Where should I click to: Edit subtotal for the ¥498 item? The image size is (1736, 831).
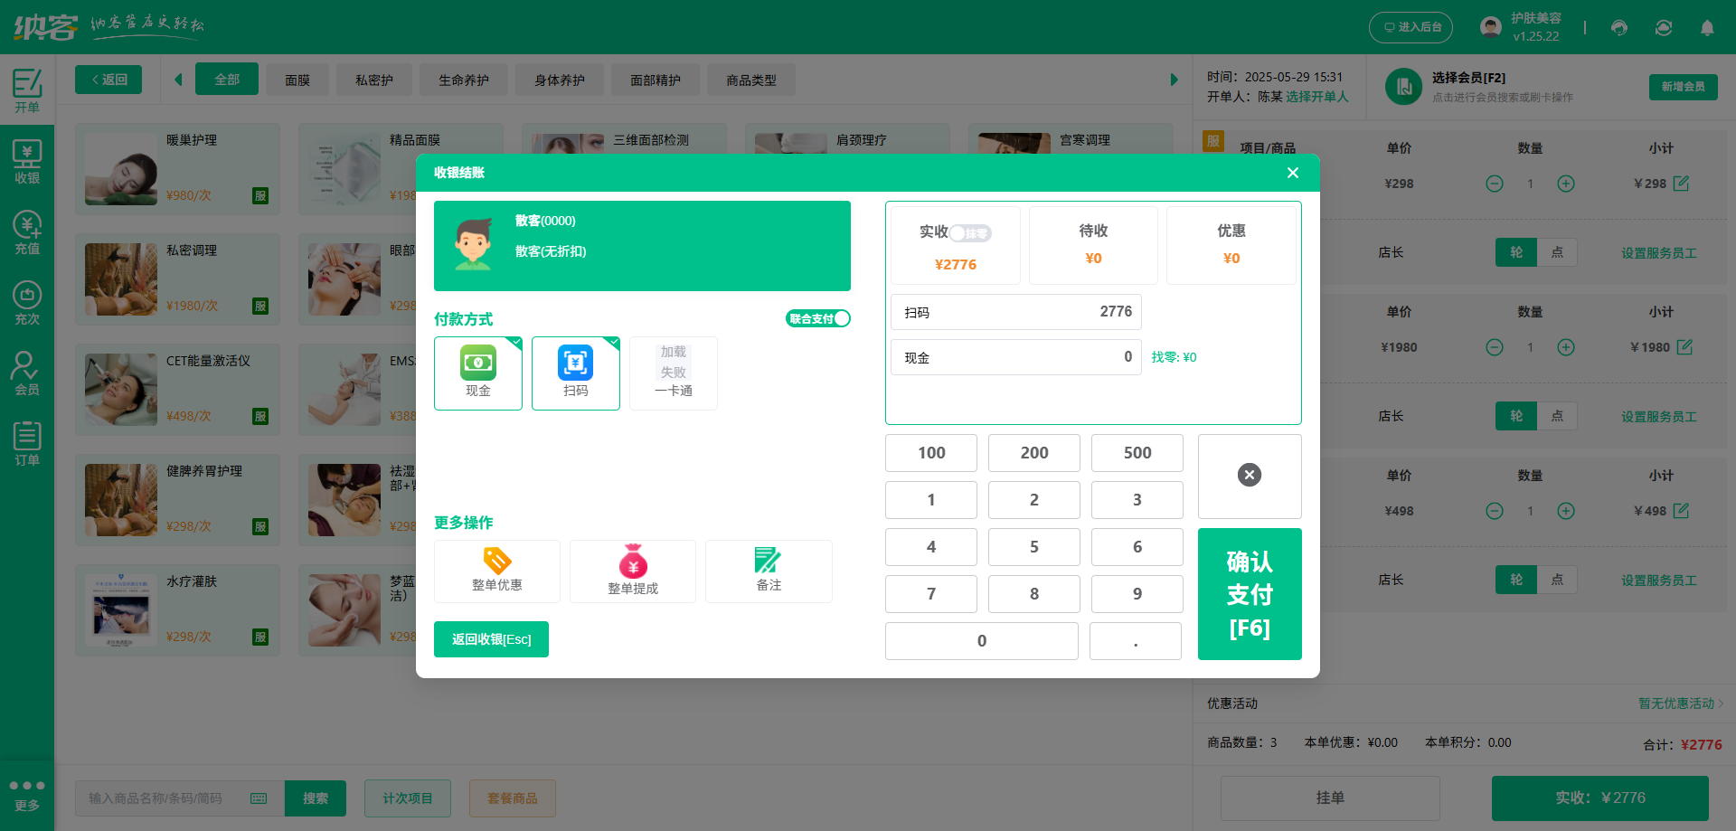point(1681,511)
